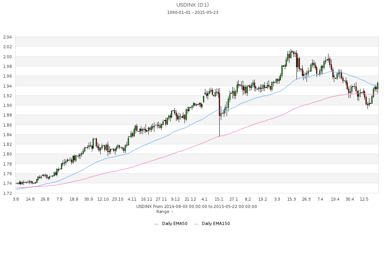Screen dimensions: 386x257
Task: Click the 1.84 y-axis label
Action: pos(7,135)
